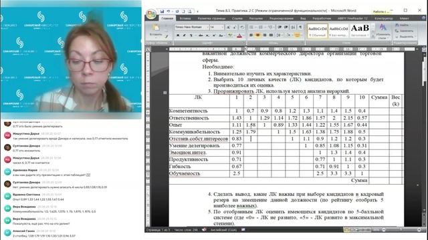The height and width of the screenshot is (240, 428).
Task: Click the status bar language indicator
Action: 223,230
